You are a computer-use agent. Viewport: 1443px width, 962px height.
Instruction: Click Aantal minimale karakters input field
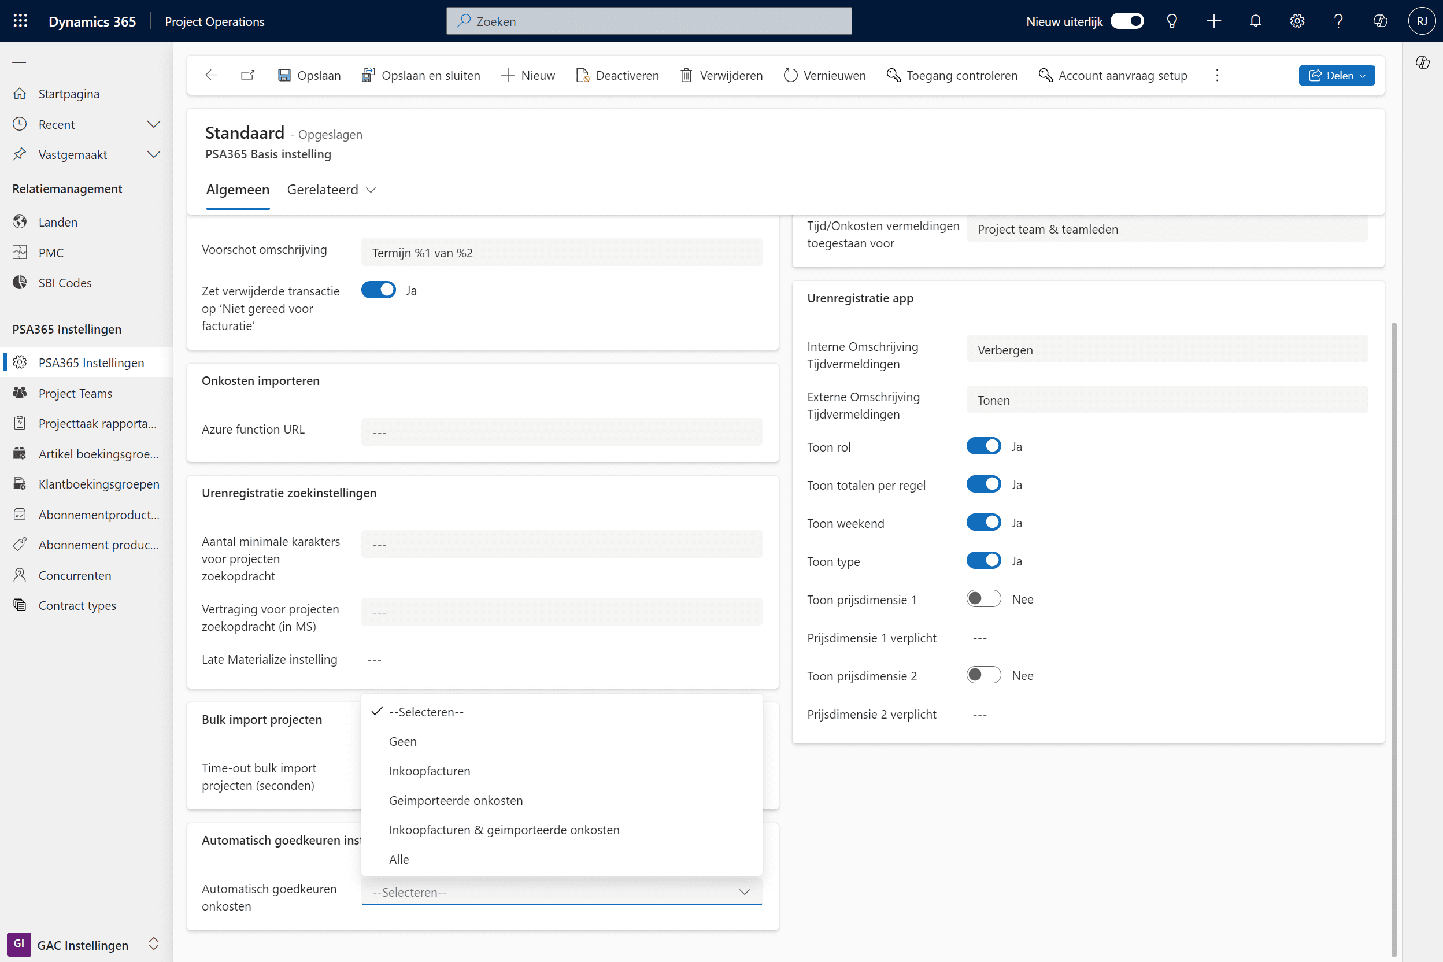click(561, 543)
